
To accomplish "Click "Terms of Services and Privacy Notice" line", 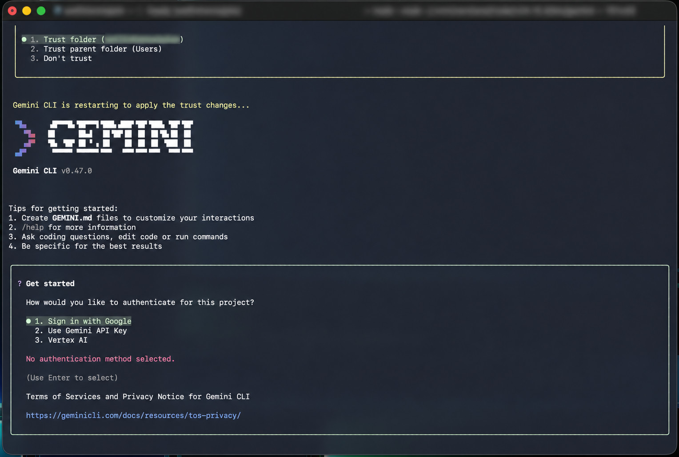I will tap(138, 397).
